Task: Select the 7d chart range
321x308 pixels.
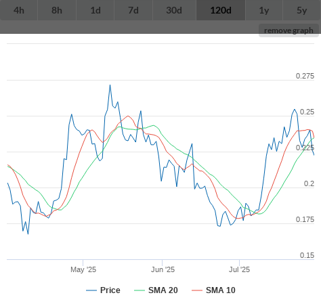Action: (133, 10)
